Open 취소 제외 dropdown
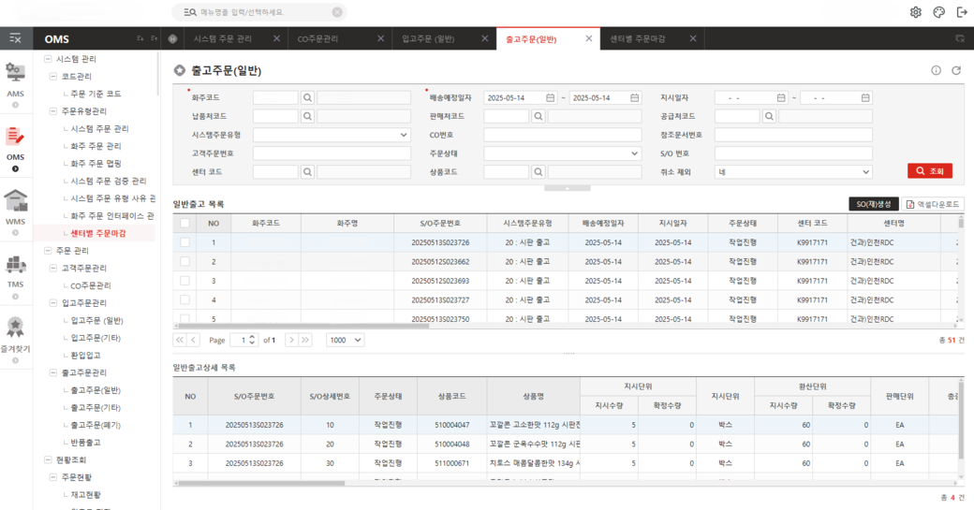The width and height of the screenshot is (974, 510). click(x=793, y=172)
